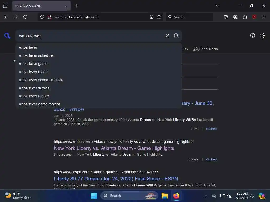
Task: Select suggestion 'wnba fever game tonight'
Action: pos(99,104)
